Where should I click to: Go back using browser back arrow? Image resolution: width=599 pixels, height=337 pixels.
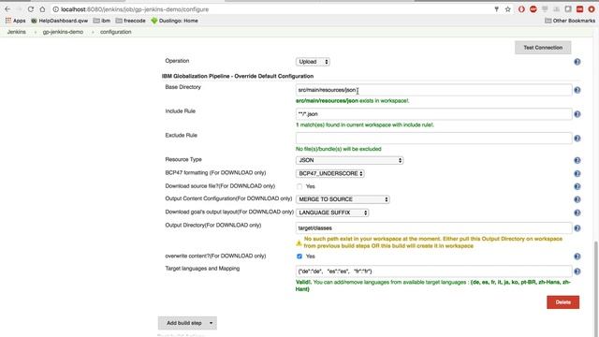7,9
